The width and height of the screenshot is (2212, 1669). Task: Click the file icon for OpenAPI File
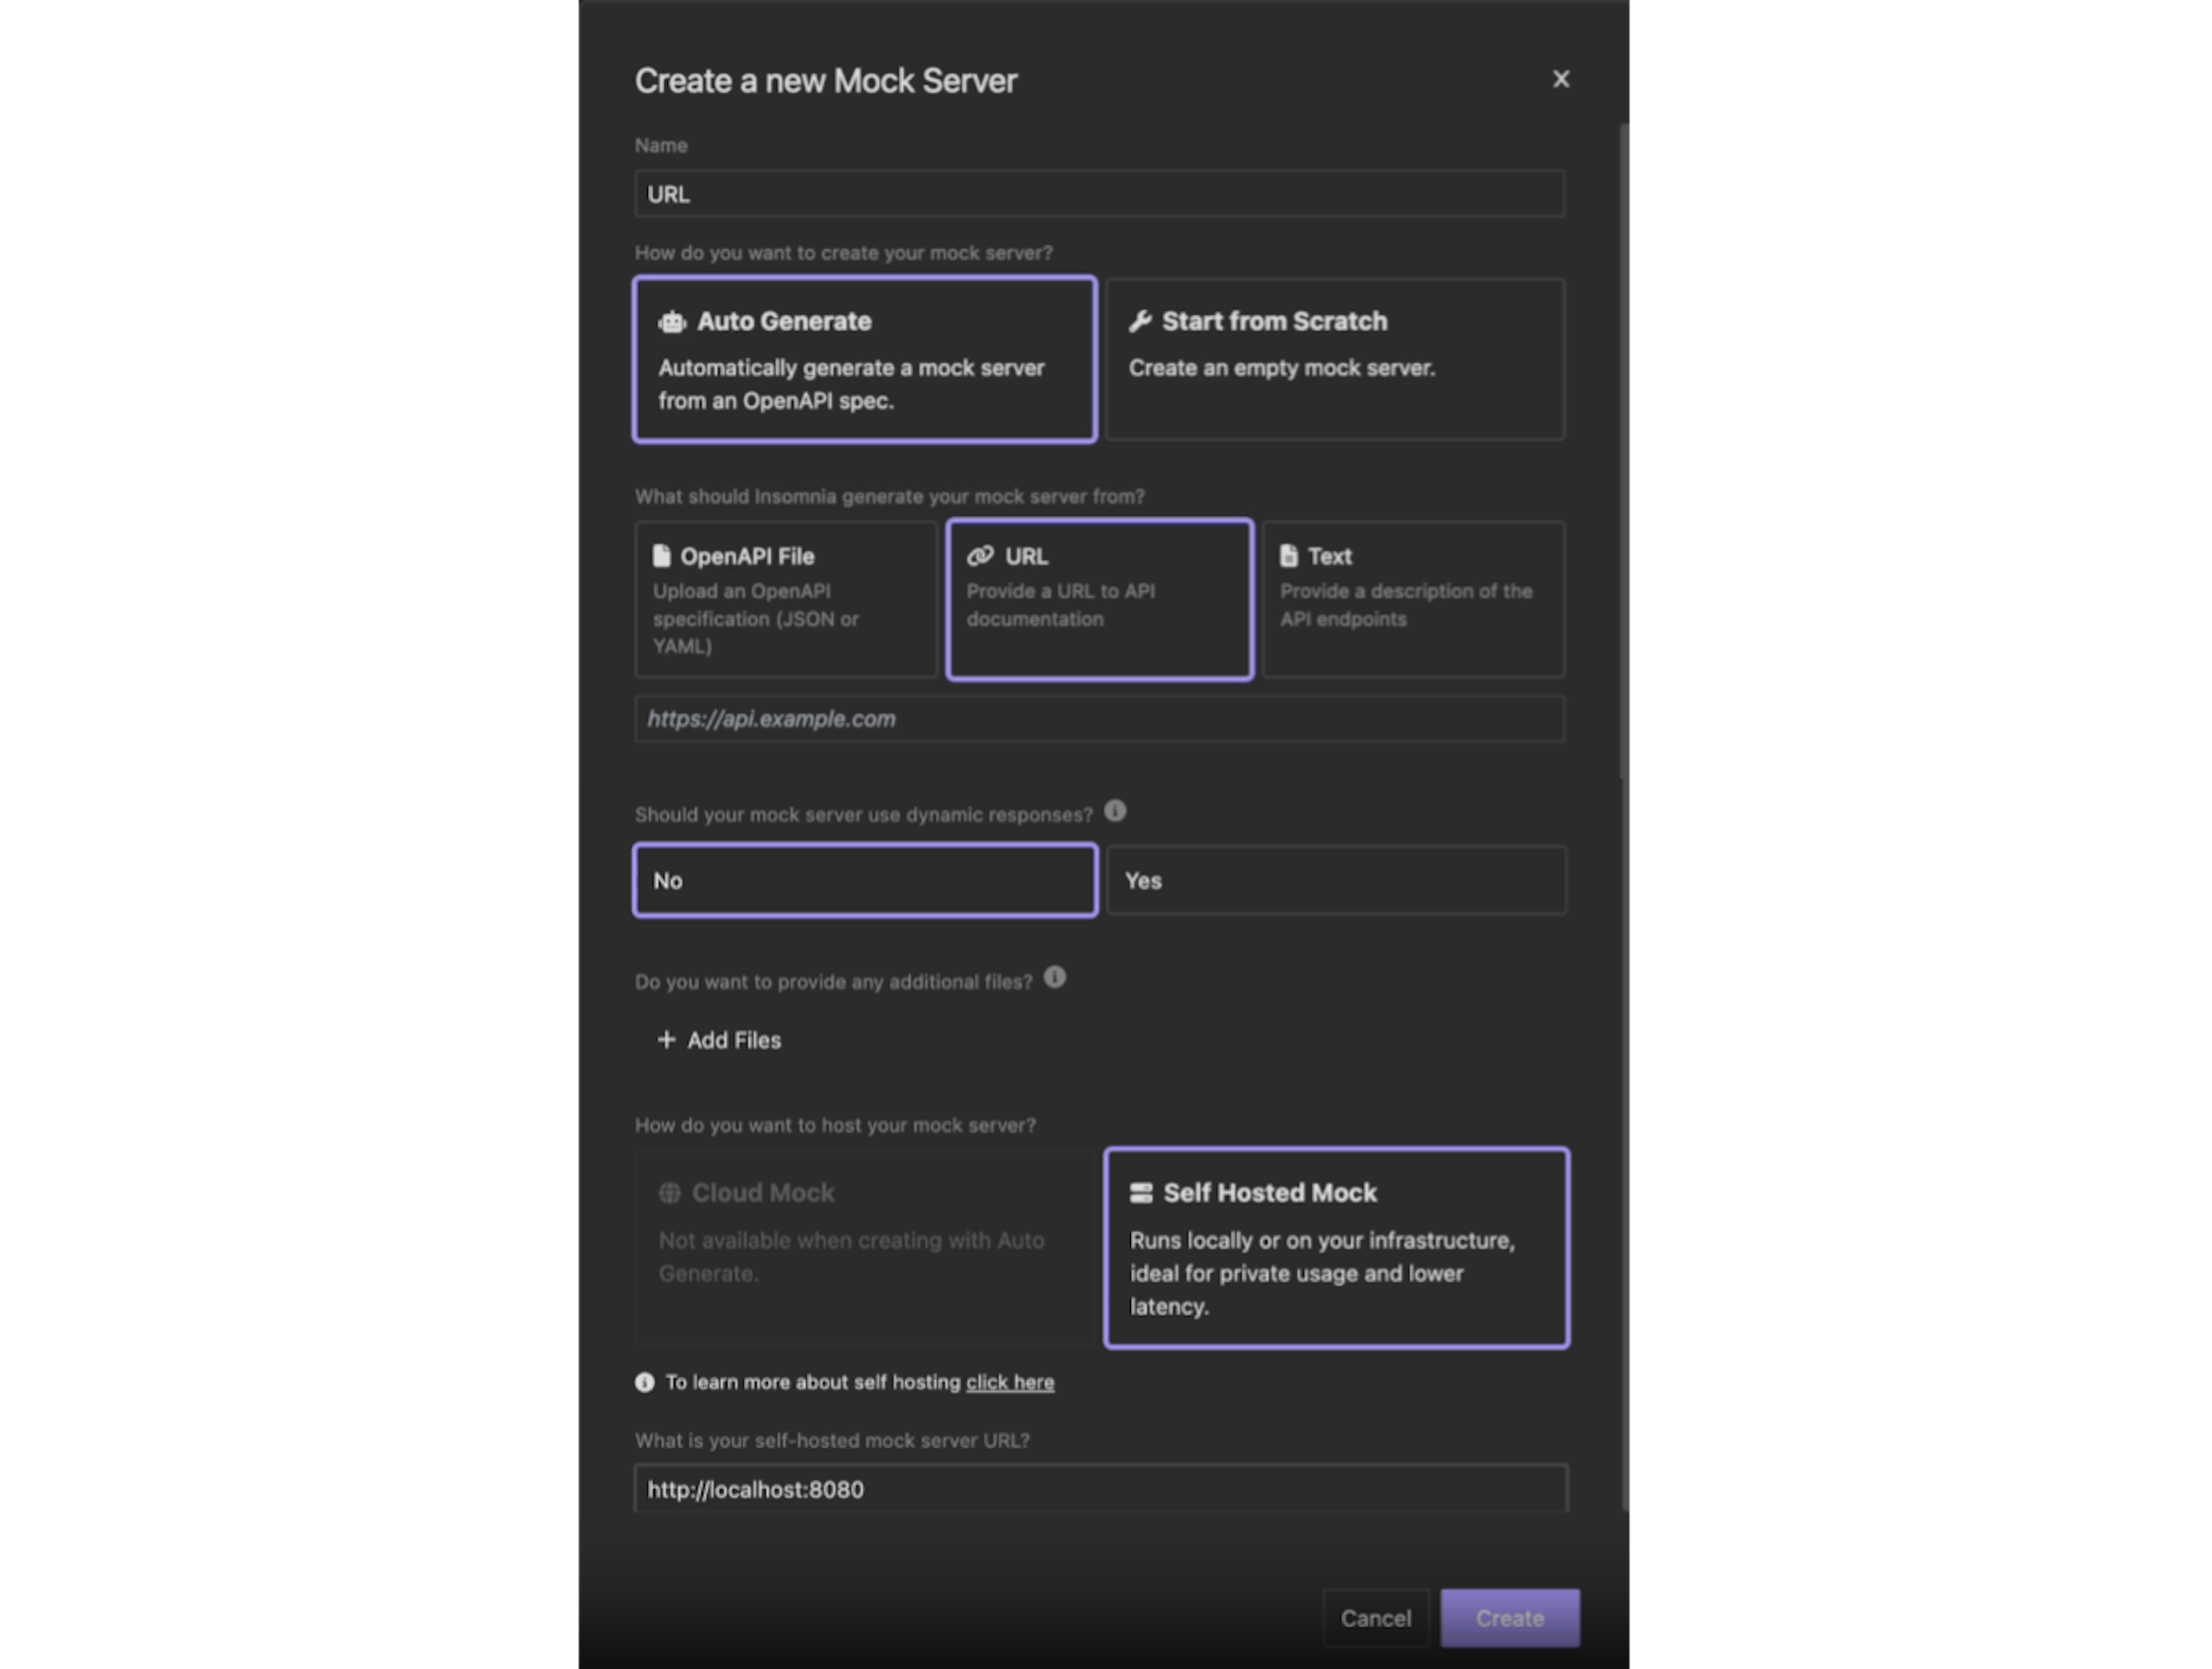[661, 556]
